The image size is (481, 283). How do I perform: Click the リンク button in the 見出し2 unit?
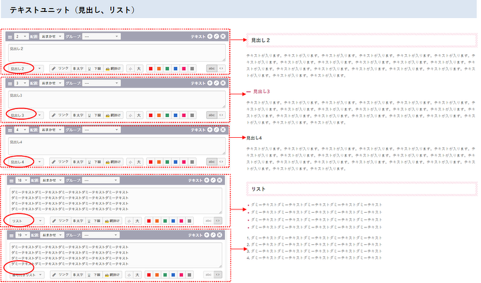pos(61,68)
